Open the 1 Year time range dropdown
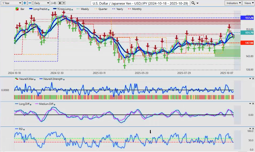Screen dimensions: 255x152 coord(11,3)
